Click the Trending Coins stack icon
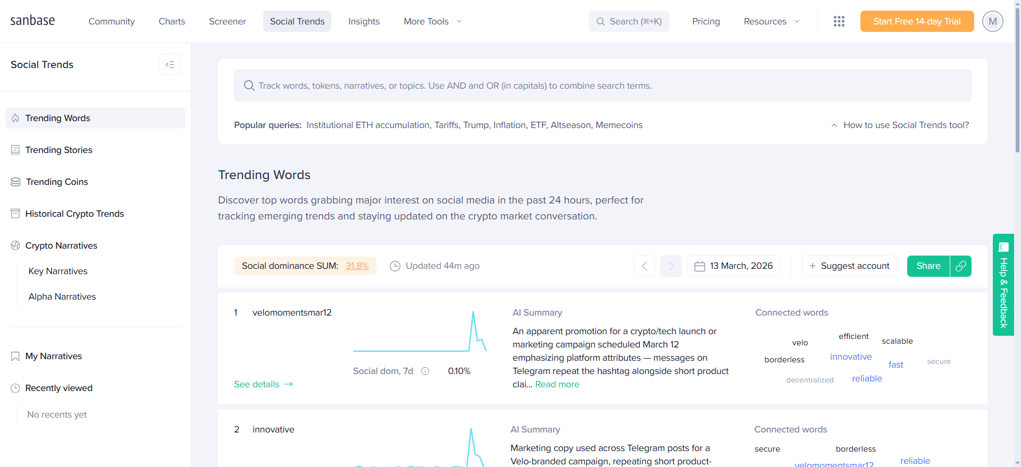This screenshot has height=467, width=1021. (15, 182)
